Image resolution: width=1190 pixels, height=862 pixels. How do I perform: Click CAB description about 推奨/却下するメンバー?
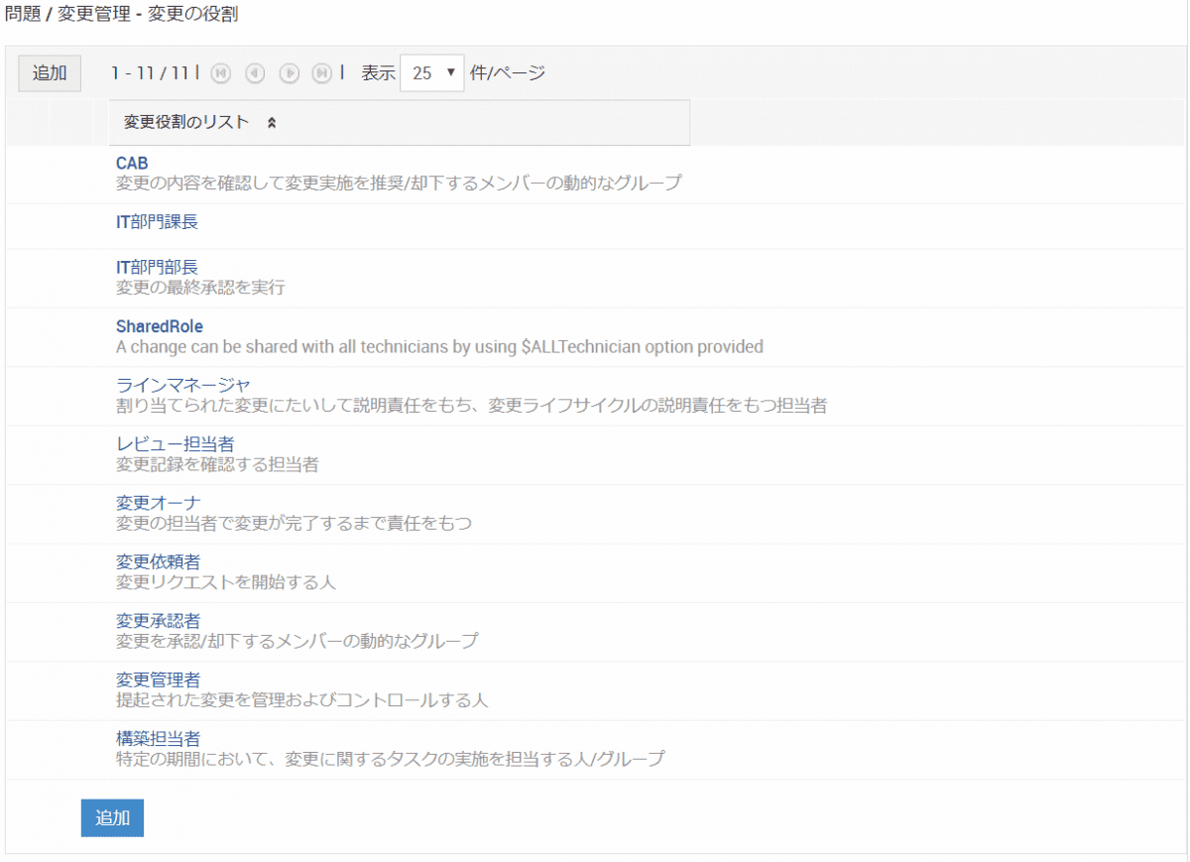click(x=399, y=184)
